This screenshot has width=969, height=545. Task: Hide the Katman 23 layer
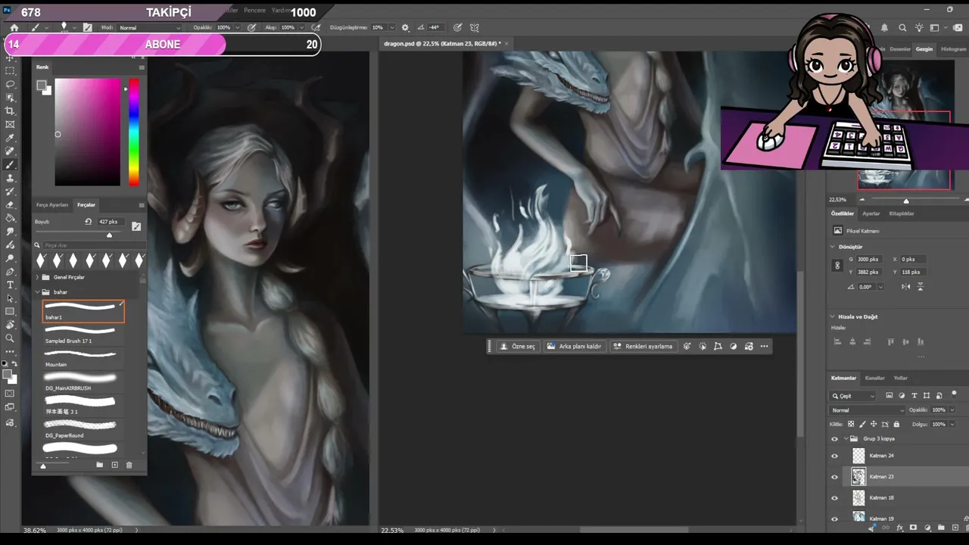tap(835, 477)
